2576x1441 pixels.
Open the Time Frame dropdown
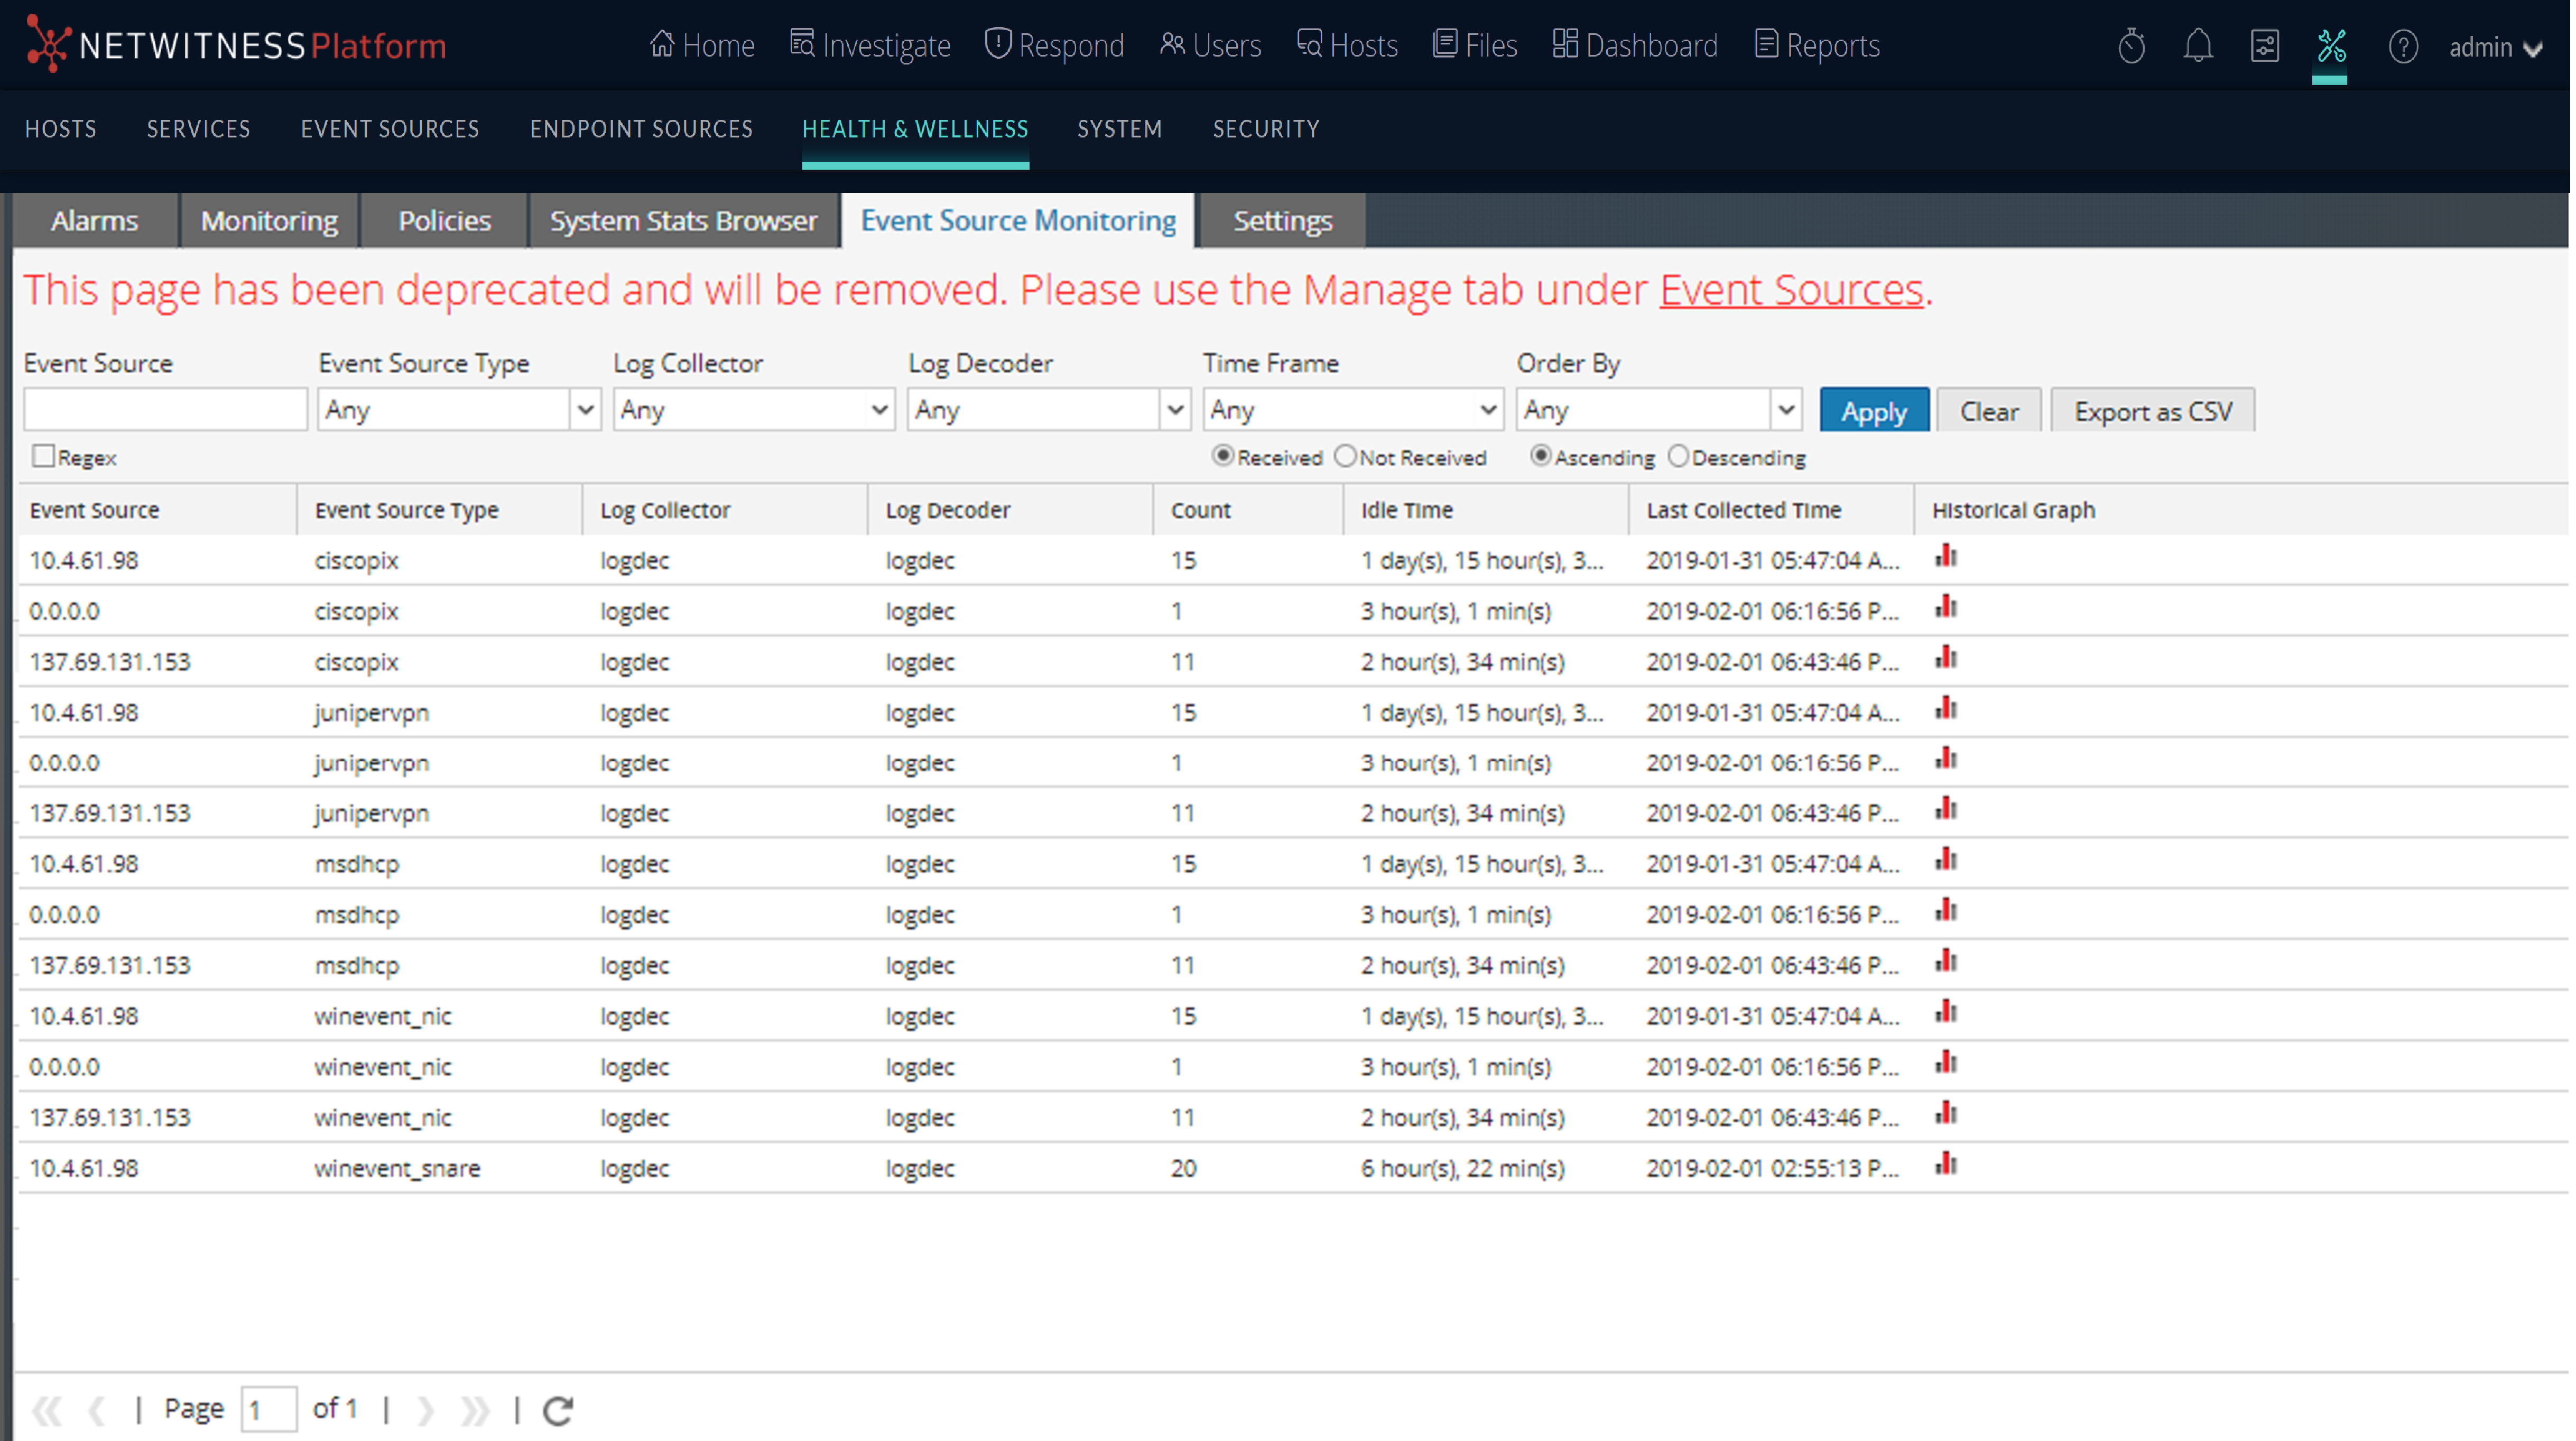tap(1487, 410)
